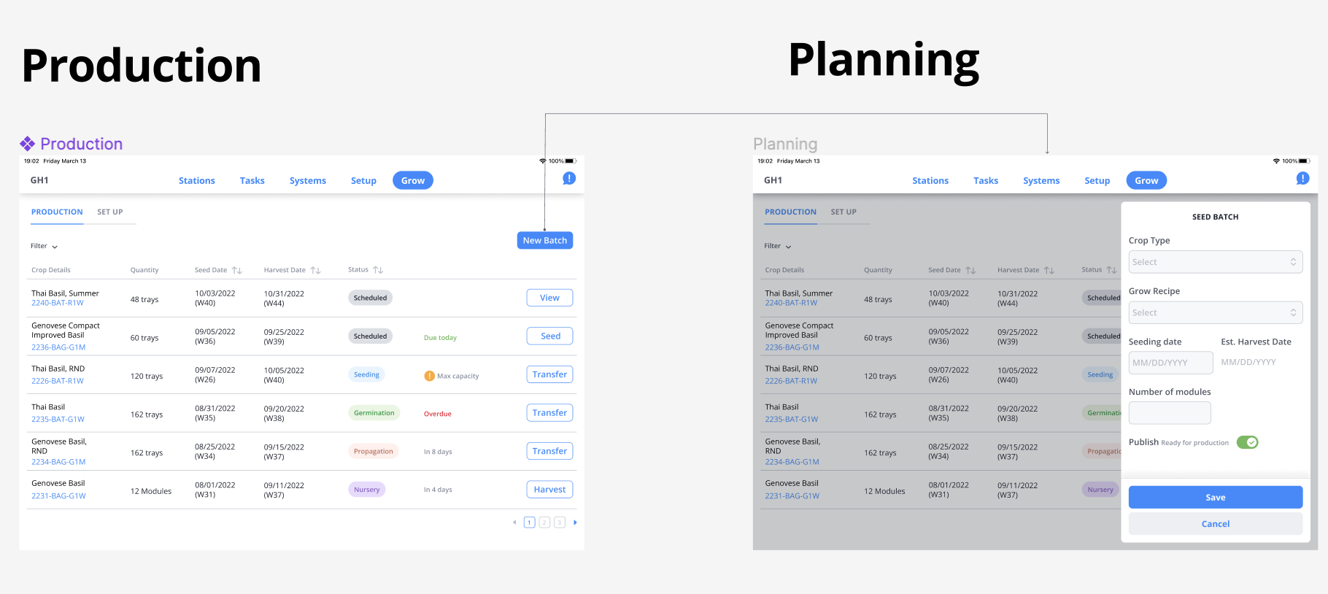Save the seed batch form

click(x=1215, y=498)
